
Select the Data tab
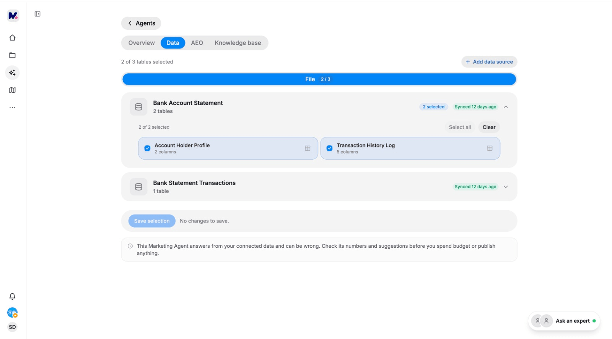click(173, 43)
